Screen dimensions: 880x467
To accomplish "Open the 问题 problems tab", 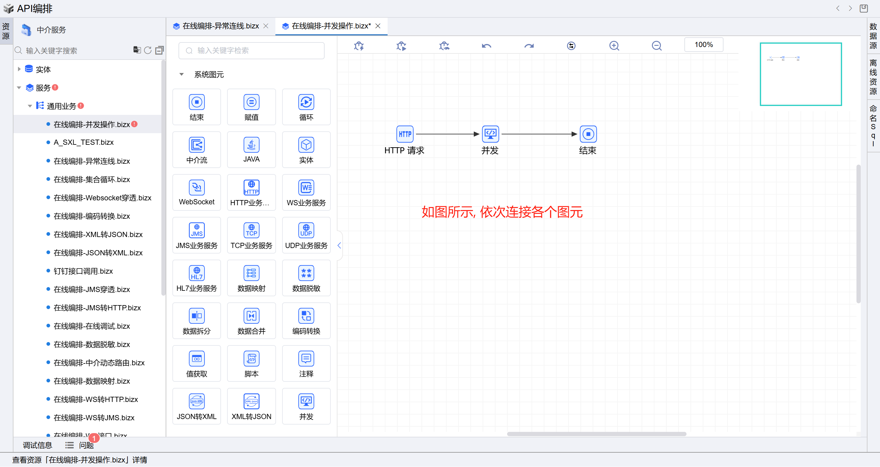I will coord(86,445).
